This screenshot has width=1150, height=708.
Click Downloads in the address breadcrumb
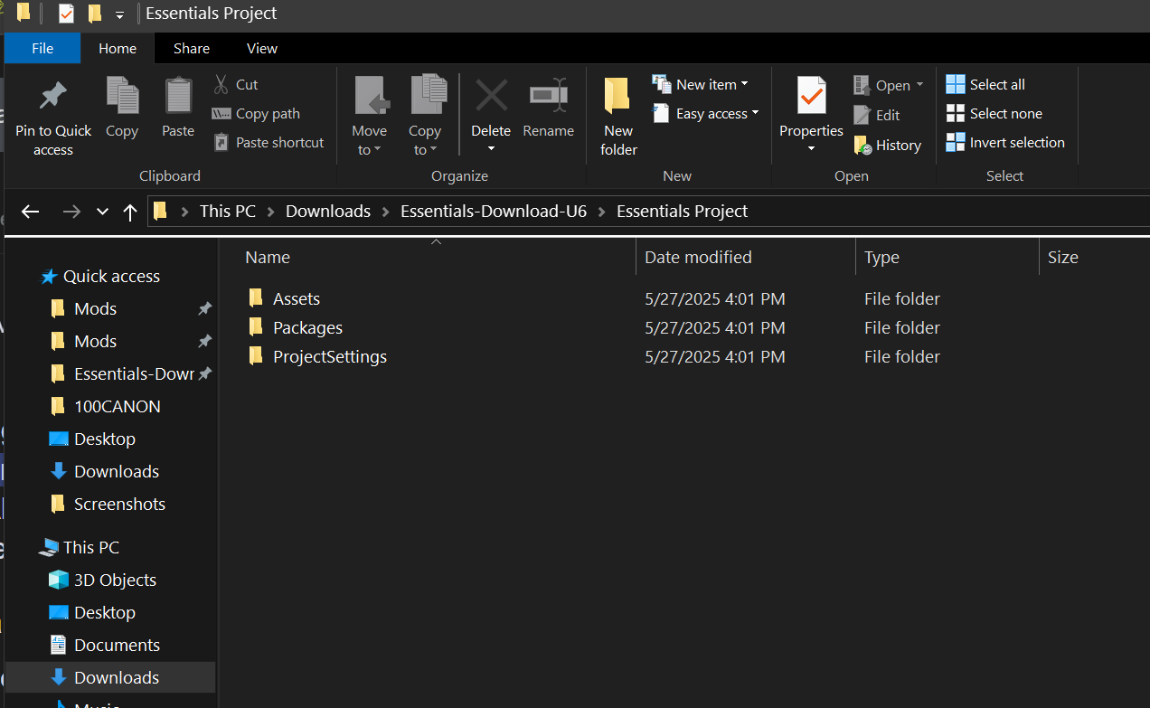(x=328, y=212)
